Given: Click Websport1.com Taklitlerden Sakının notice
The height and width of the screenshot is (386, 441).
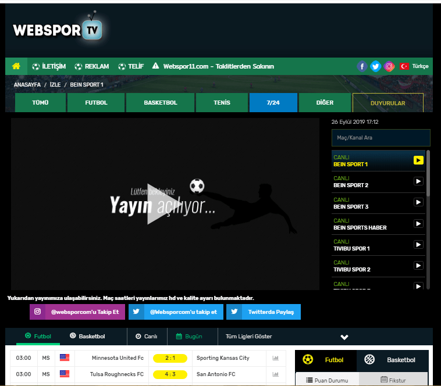Looking at the screenshot, I should click(219, 66).
